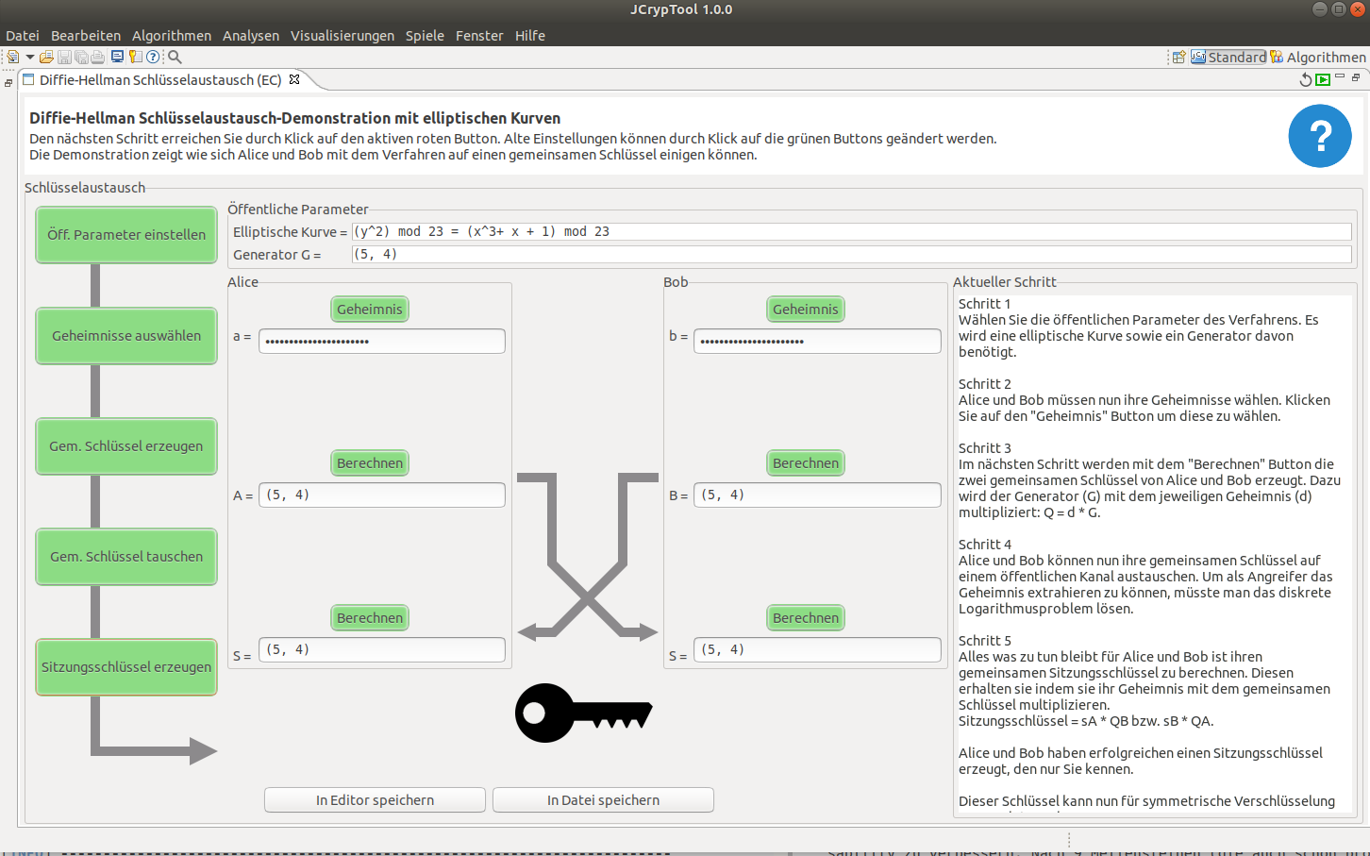Open the Visualisierungen menu
The height and width of the screenshot is (856, 1370).
click(342, 36)
